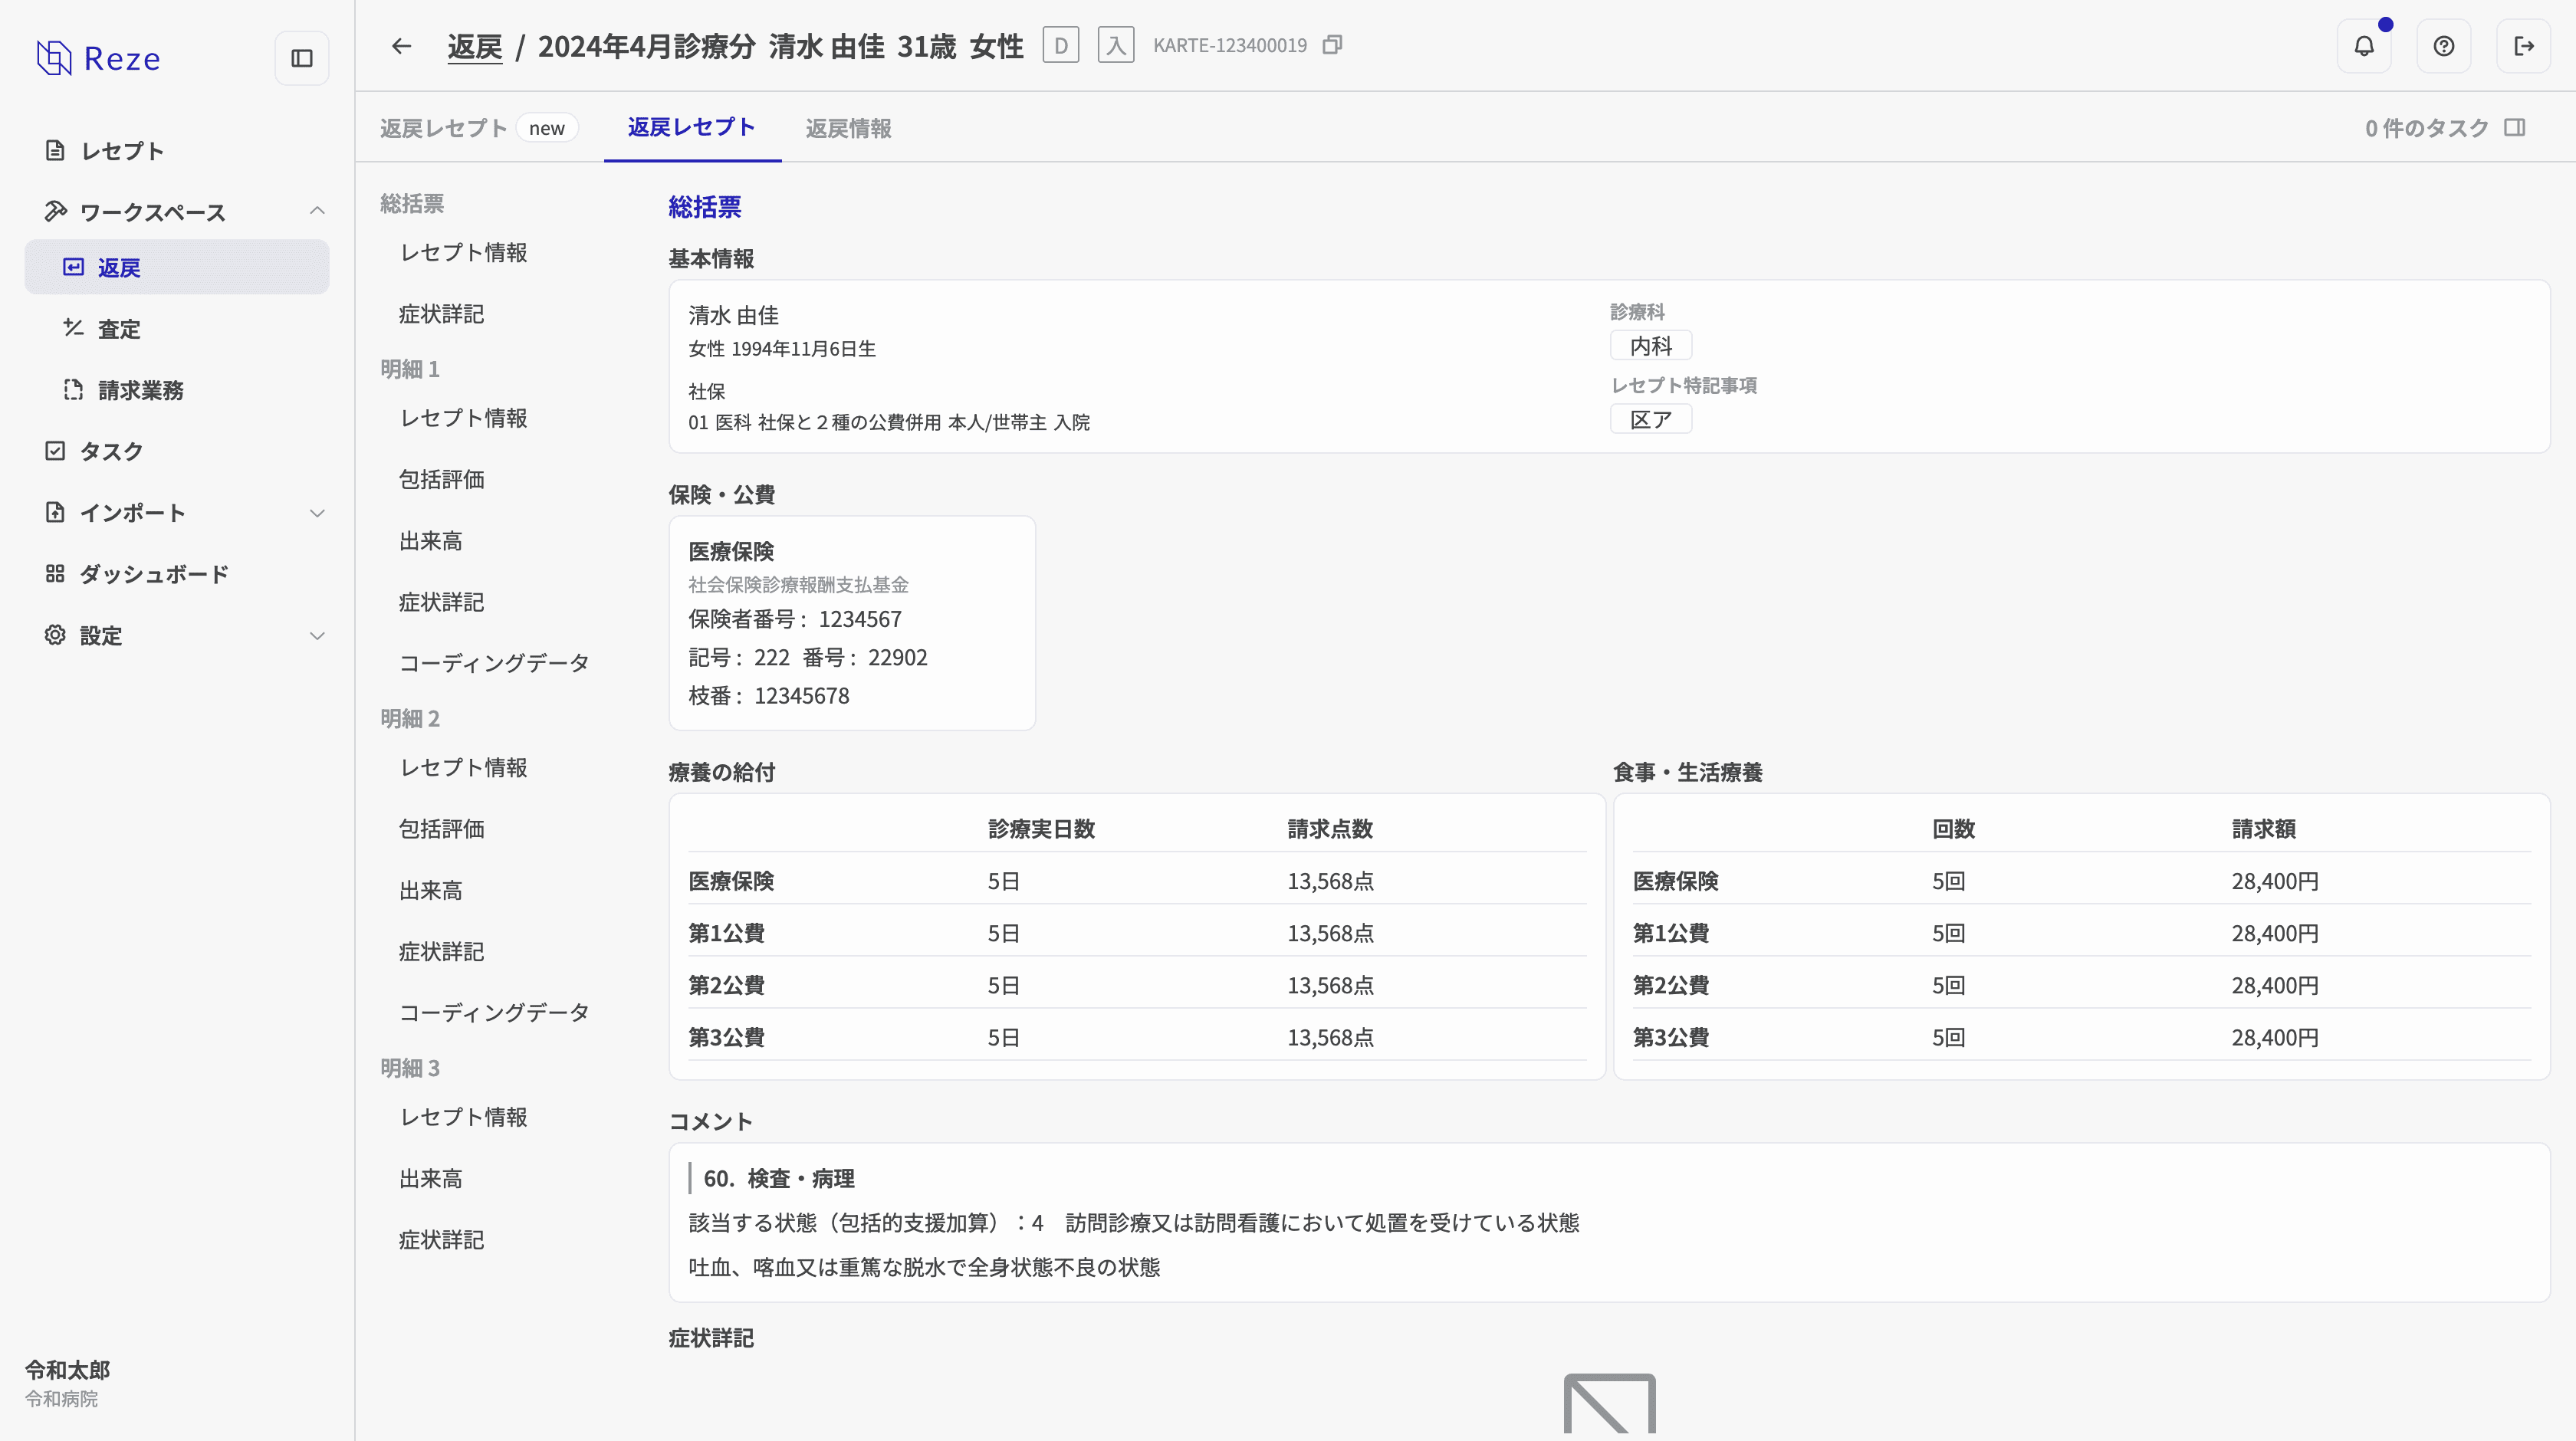Viewport: 2576px width, 1441px height.
Task: Click the 区ア special note tag
Action: click(1651, 420)
